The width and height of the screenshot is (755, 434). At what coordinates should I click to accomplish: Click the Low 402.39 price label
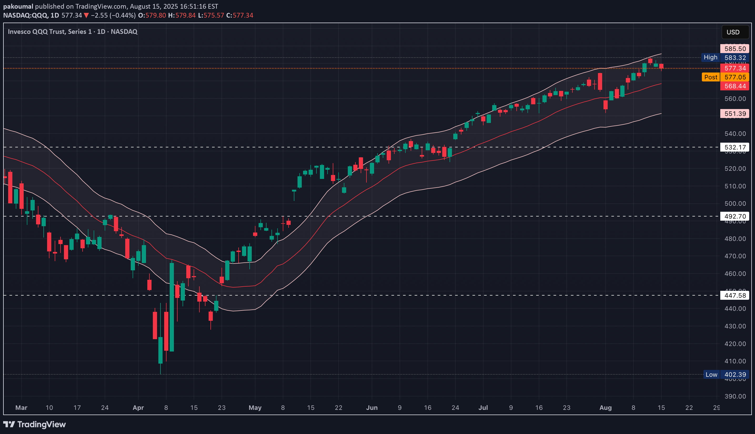(x=726, y=374)
